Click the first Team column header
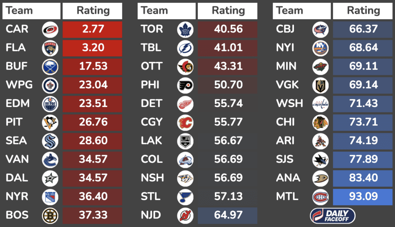Viewport: 395px width, 227px height. coord(31,11)
